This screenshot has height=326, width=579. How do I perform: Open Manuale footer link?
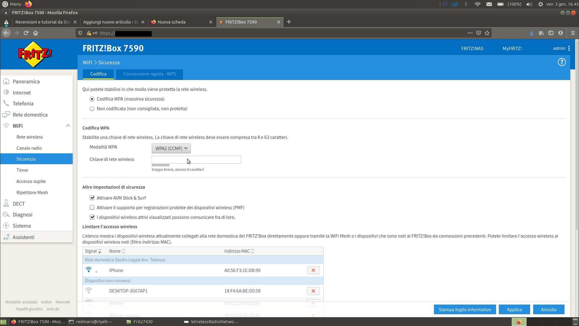click(x=63, y=302)
